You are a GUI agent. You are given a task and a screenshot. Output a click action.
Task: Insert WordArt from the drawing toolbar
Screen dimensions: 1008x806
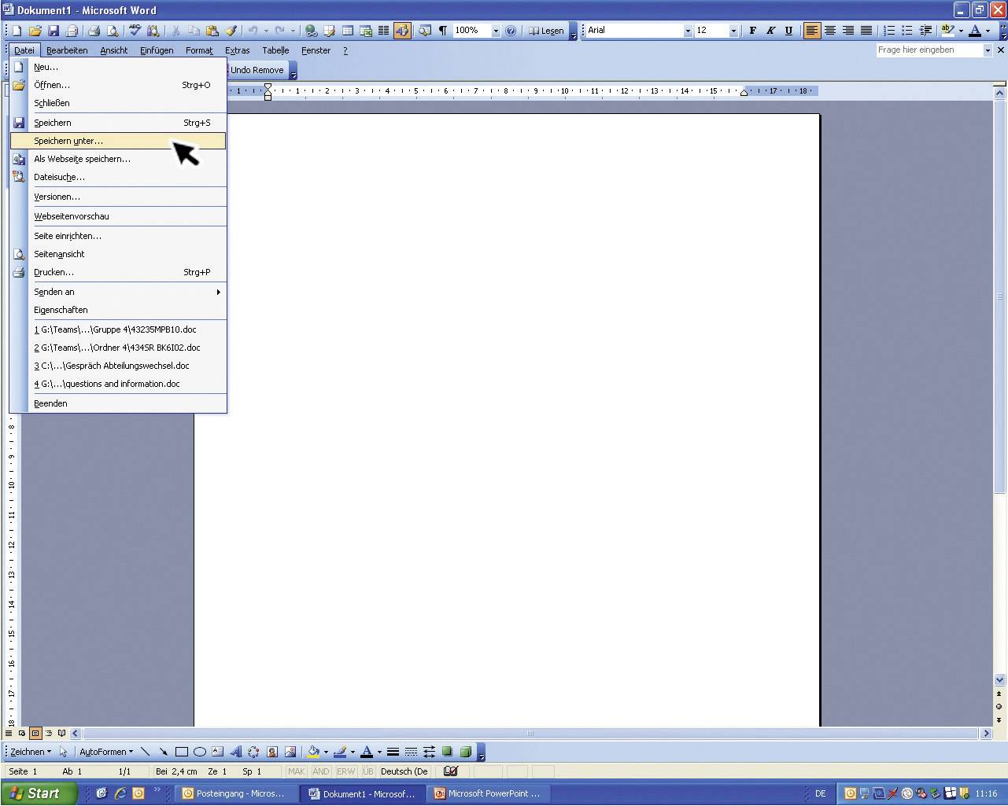tap(235, 752)
